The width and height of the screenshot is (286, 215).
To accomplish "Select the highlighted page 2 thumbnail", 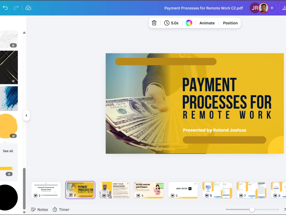I will click(x=80, y=190).
